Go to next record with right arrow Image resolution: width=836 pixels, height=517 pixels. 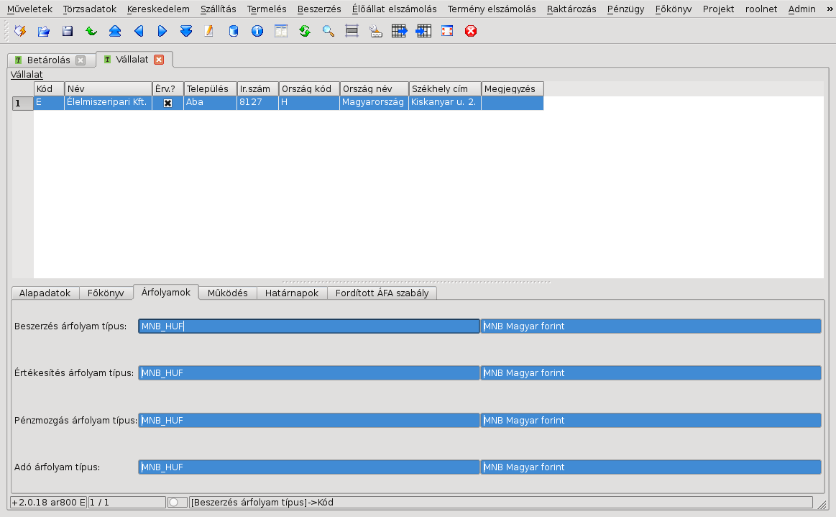[162, 31]
